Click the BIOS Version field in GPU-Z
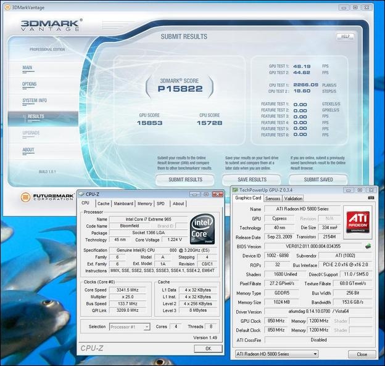Viewport: 385px width, 366px height. 313,246
